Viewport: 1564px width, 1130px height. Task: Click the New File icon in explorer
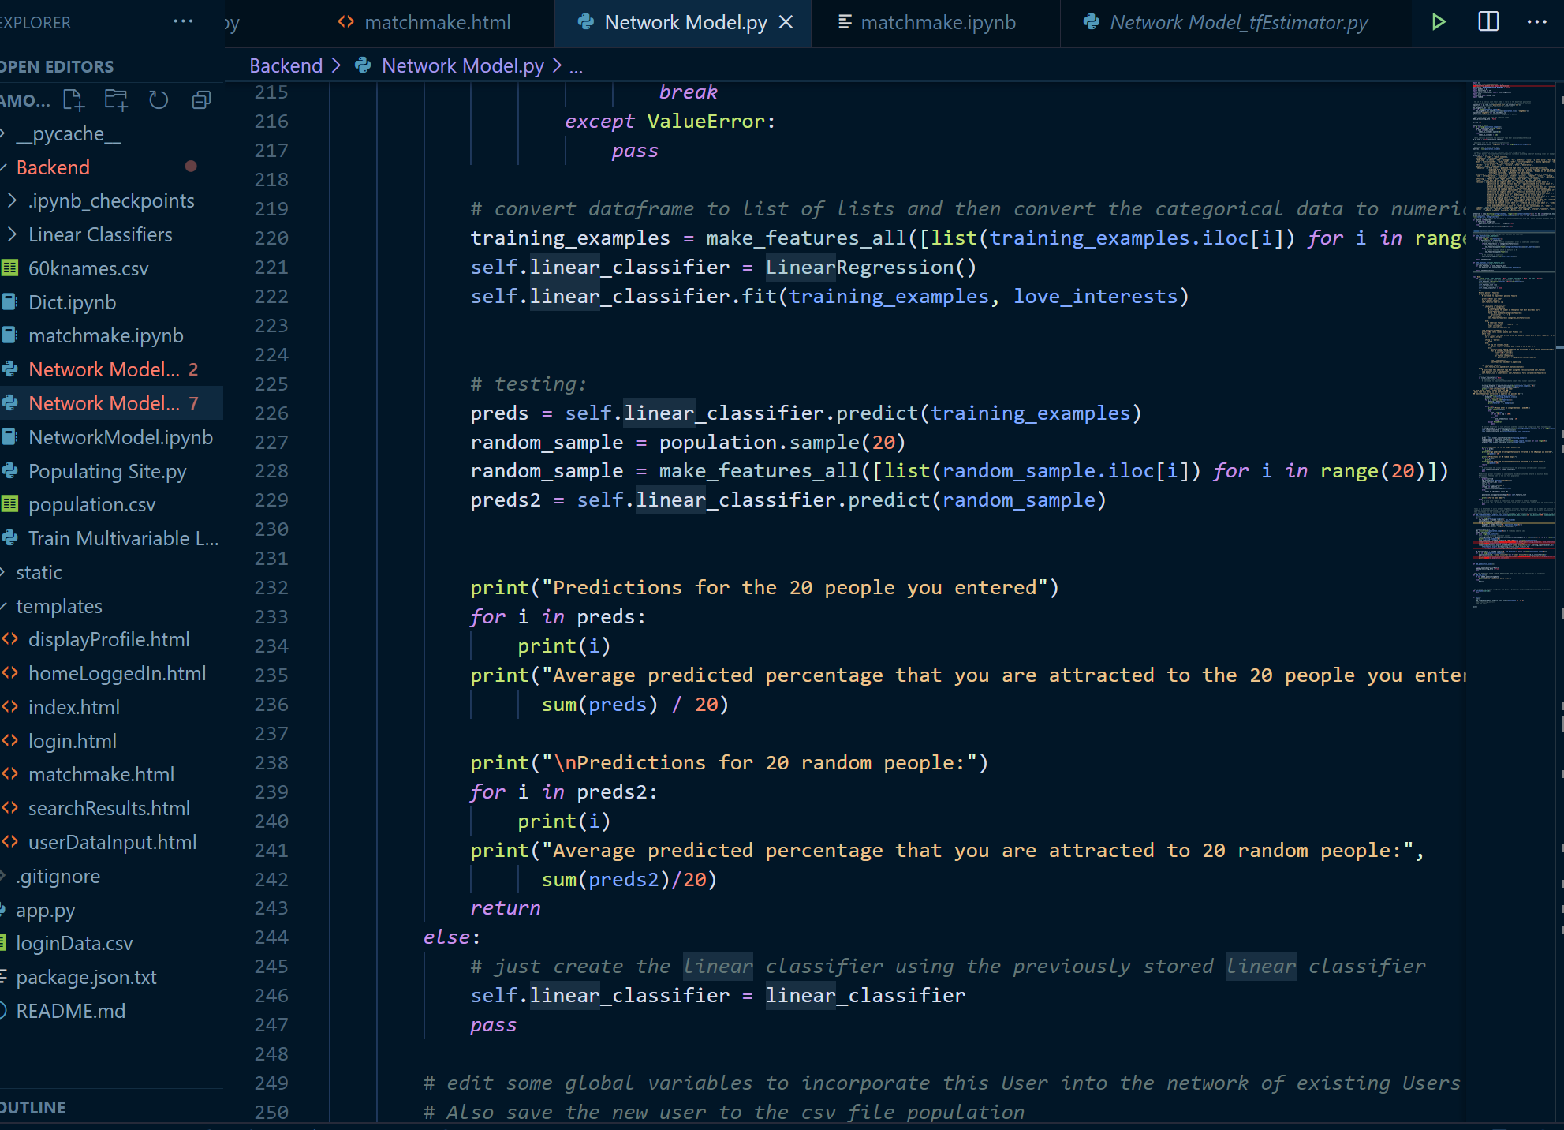click(x=73, y=100)
